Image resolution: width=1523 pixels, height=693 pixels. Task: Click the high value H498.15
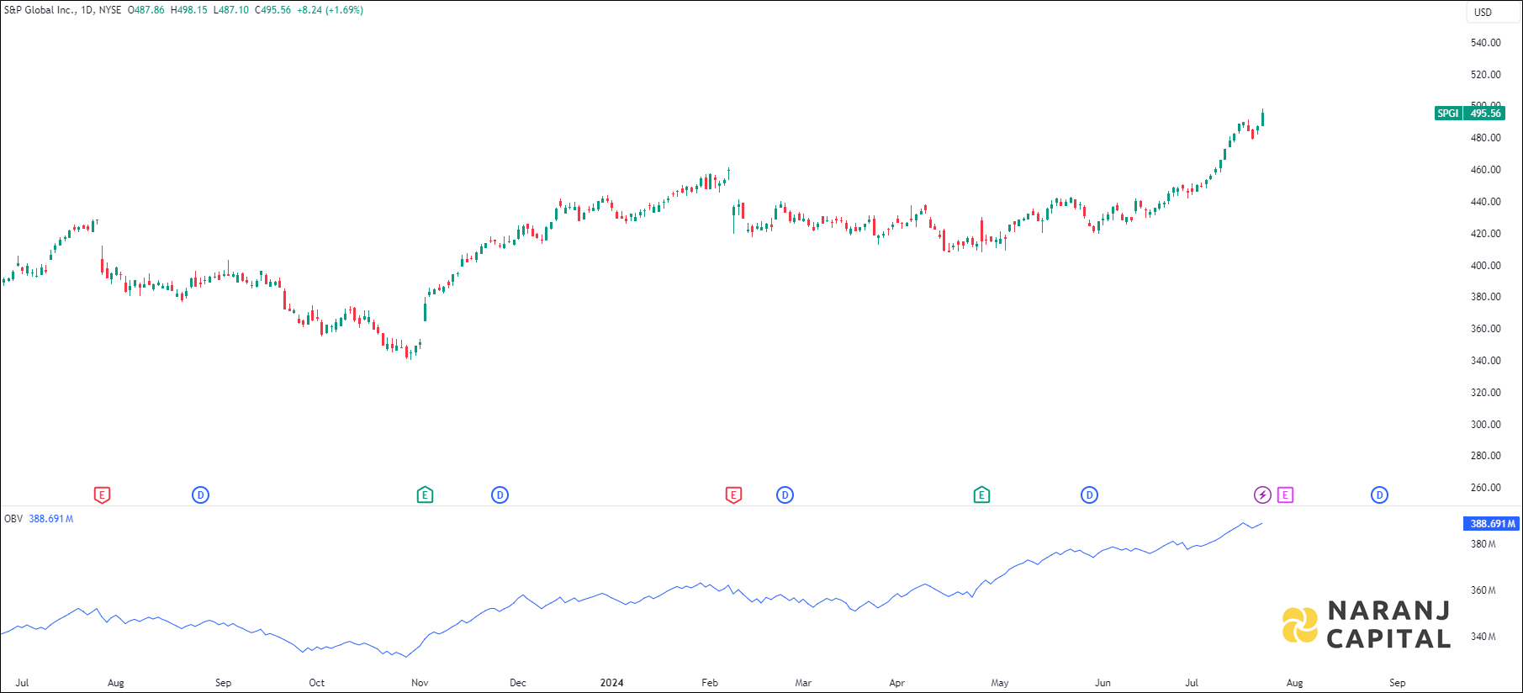pyautogui.click(x=188, y=10)
